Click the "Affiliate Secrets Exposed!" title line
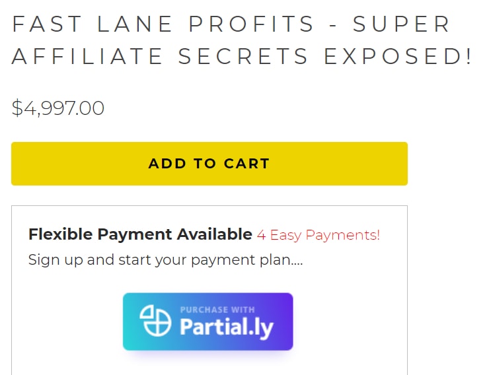This screenshot has width=491, height=375. coord(242,57)
